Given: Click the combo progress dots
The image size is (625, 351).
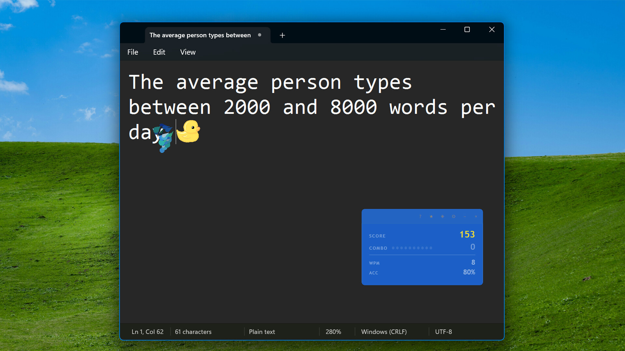Looking at the screenshot, I should [x=412, y=248].
